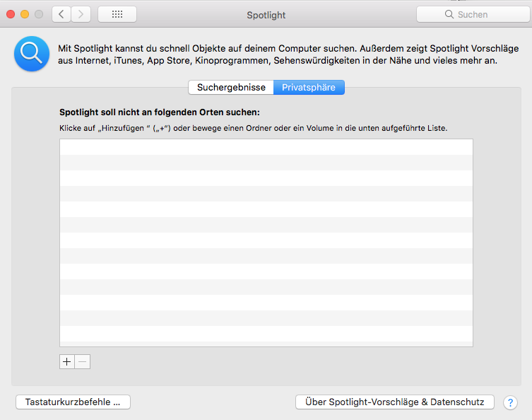
Task: Click the help question mark button
Action: tap(510, 403)
